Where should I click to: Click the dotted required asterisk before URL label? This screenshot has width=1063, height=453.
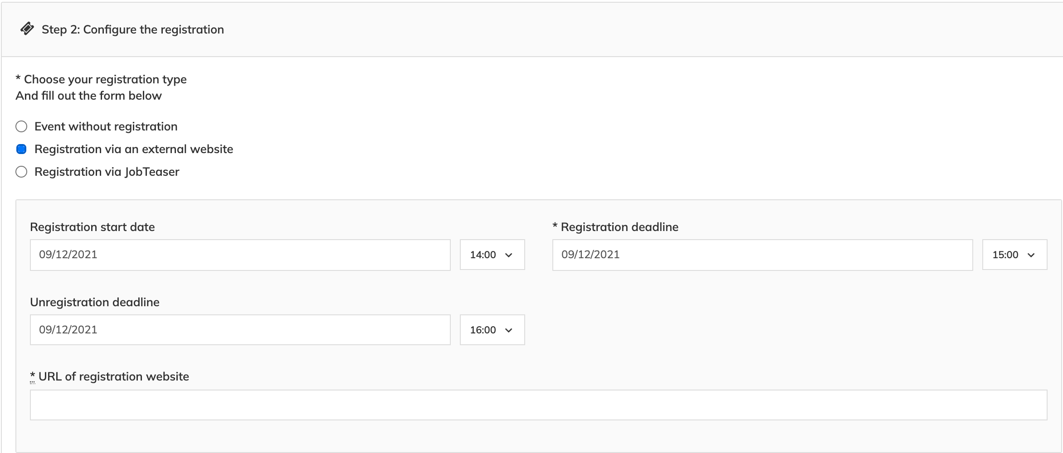pyautogui.click(x=32, y=376)
